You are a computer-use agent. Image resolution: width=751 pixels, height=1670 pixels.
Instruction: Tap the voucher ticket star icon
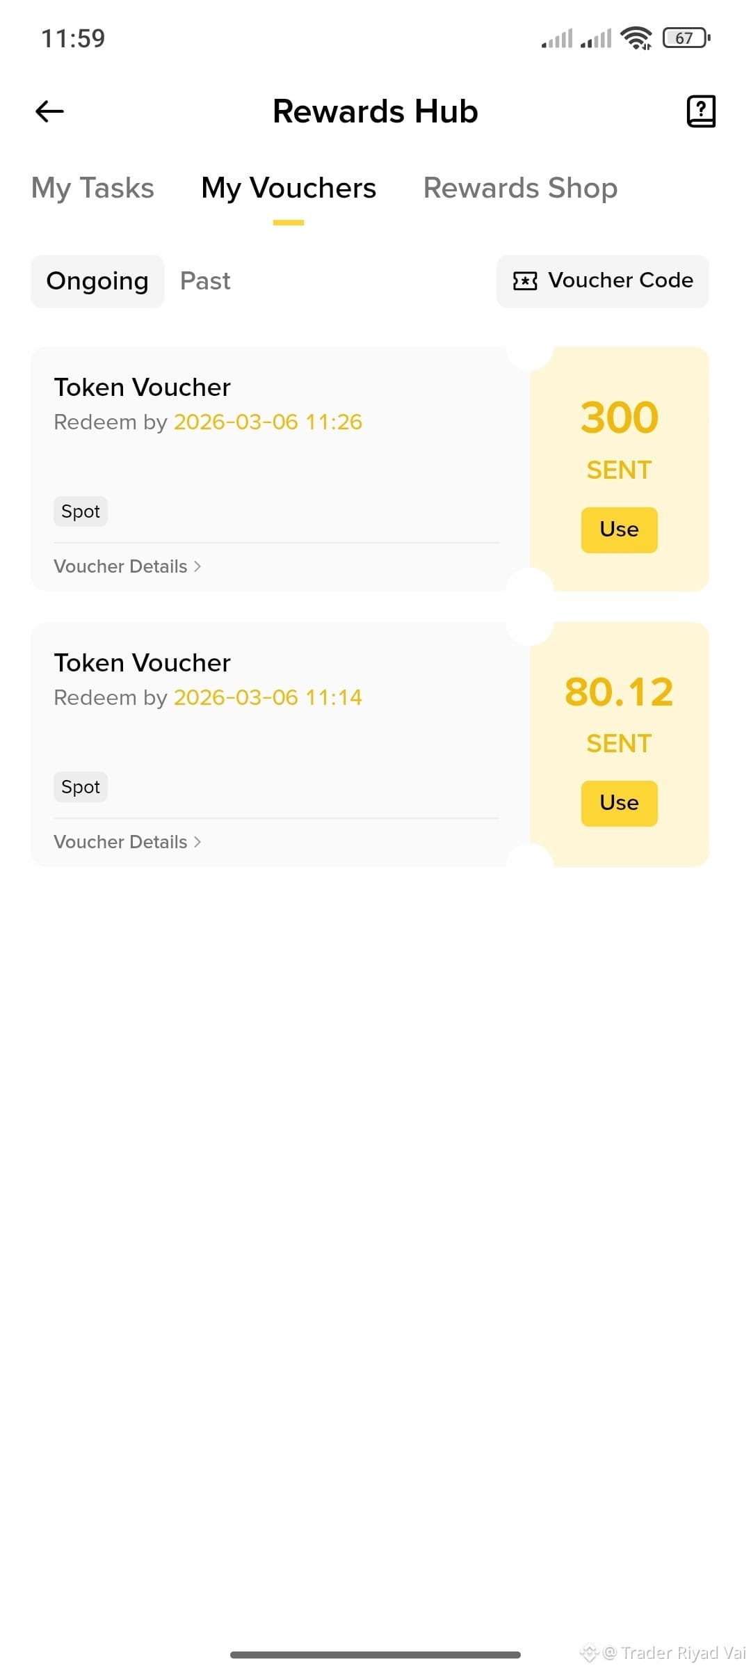pyautogui.click(x=525, y=280)
